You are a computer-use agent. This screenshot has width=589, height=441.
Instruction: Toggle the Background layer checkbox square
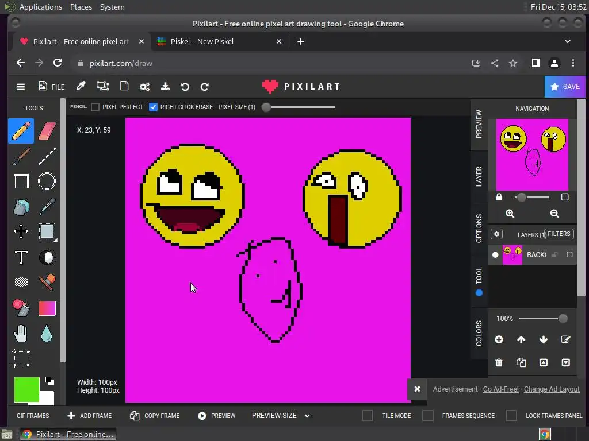pos(569,254)
